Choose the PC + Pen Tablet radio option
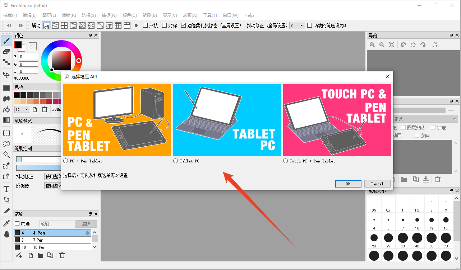The image size is (461, 270). coord(65,161)
